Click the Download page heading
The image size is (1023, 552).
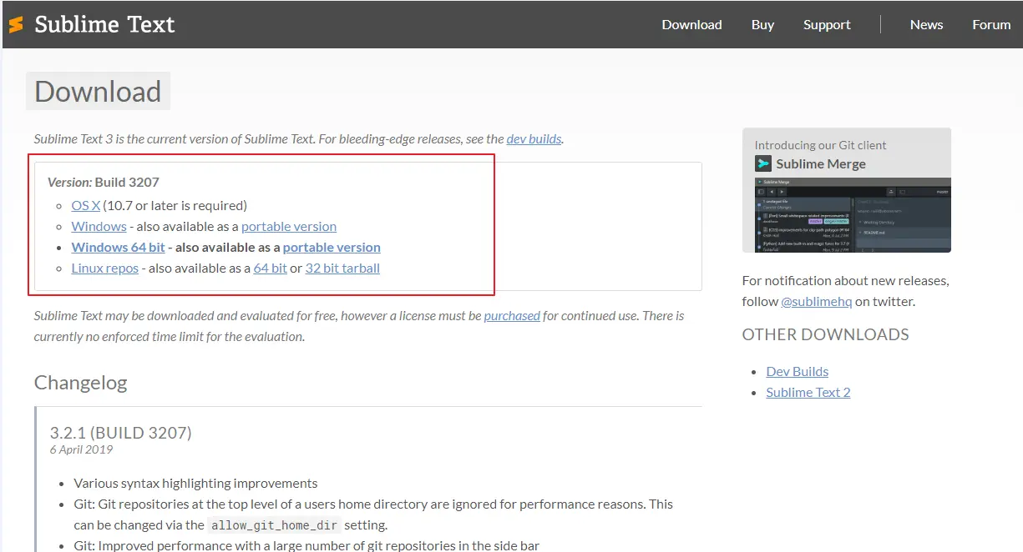coord(98,91)
